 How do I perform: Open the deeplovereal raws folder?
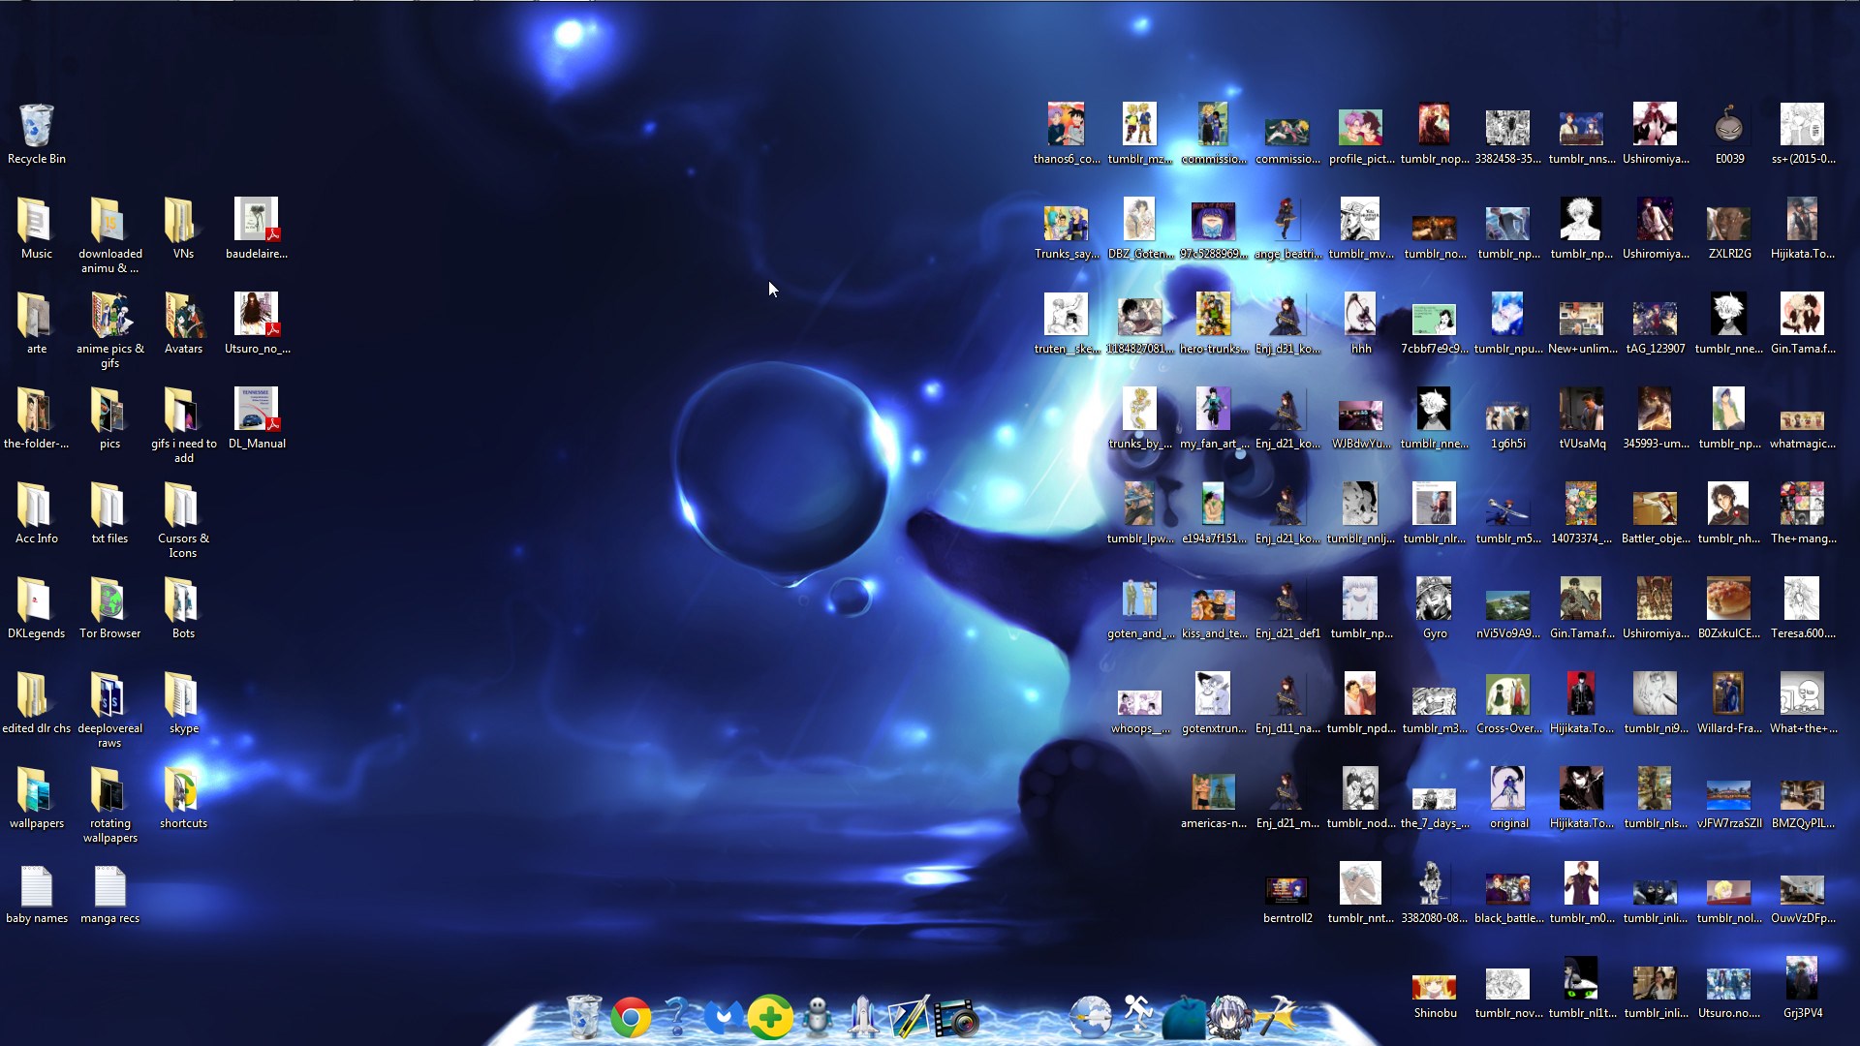109,710
